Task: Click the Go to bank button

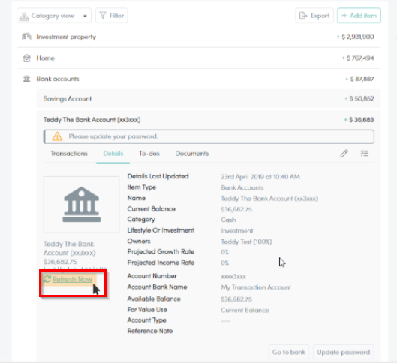Action: click(289, 352)
